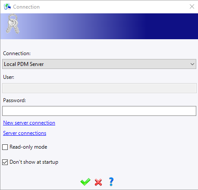
Task: Expand dropdown arrow beside Local PDM Server
Action: 192,64
